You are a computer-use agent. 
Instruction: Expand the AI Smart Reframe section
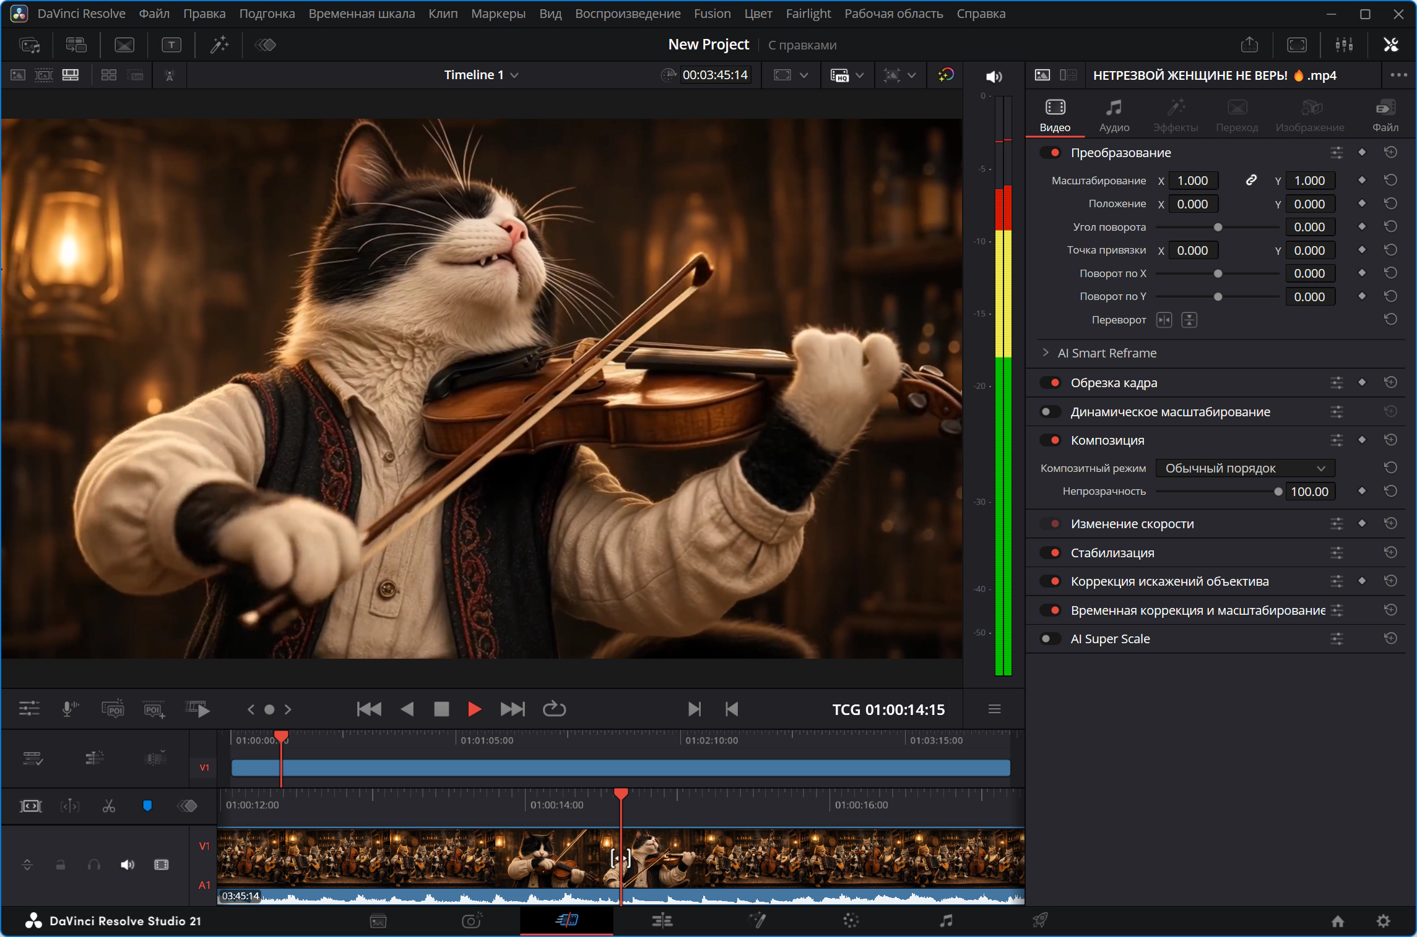pyautogui.click(x=1046, y=353)
